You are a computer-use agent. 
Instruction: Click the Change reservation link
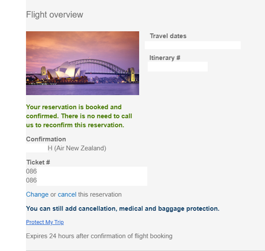(x=37, y=194)
